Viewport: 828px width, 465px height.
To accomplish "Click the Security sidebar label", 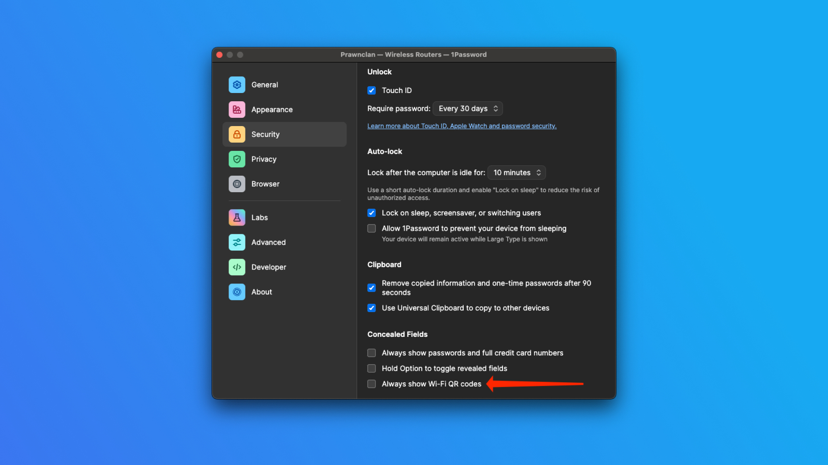I will [x=265, y=134].
